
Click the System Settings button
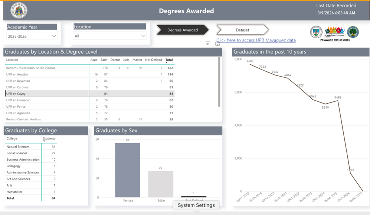pyautogui.click(x=196, y=205)
